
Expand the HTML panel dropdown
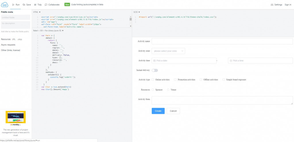pos(37,12)
